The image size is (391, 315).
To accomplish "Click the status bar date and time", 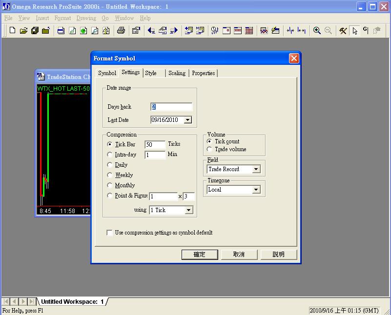I will pos(344,311).
